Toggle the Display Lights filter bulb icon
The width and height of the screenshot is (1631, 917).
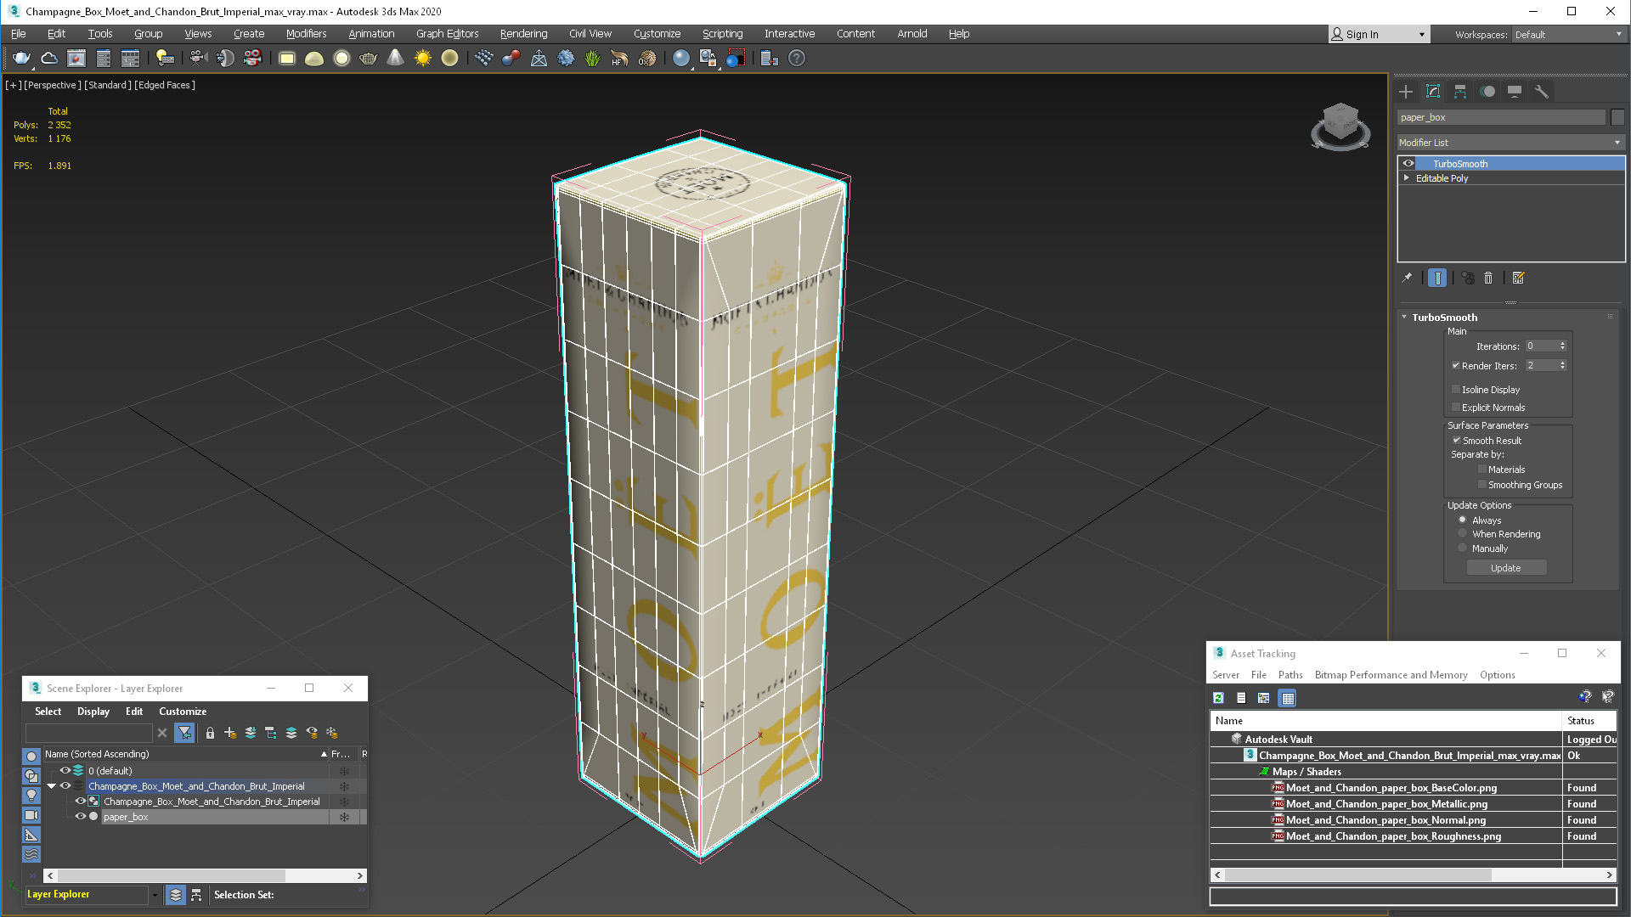31,796
